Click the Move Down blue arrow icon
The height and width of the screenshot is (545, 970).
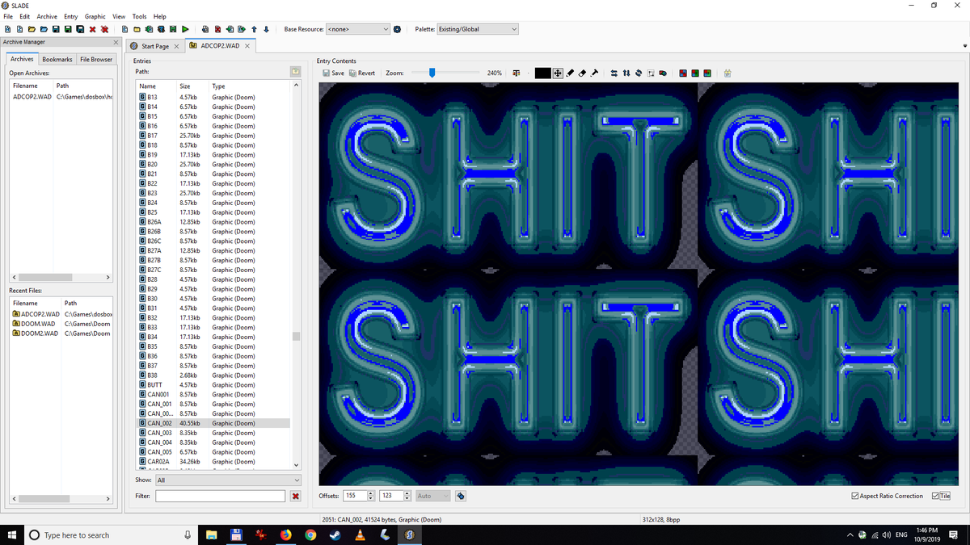[x=266, y=29]
